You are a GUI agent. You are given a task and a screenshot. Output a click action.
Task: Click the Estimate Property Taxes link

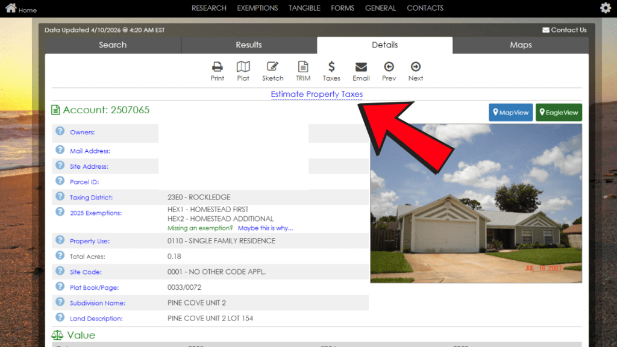(x=317, y=94)
